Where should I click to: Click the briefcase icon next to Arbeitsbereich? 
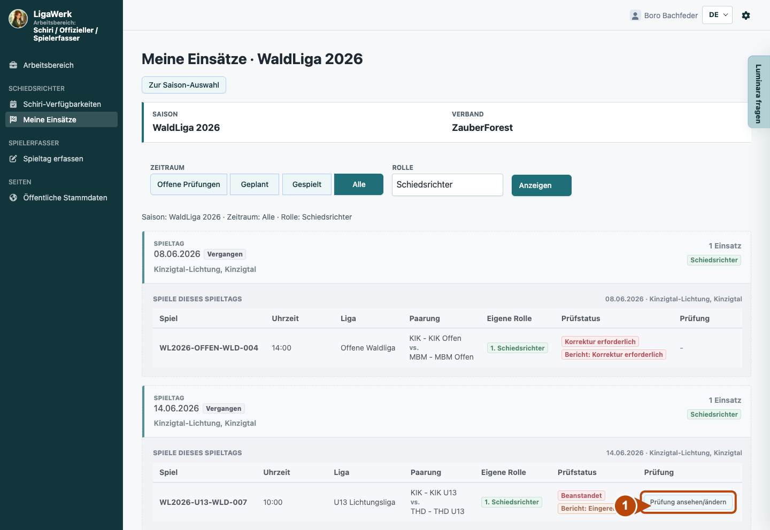tap(13, 65)
